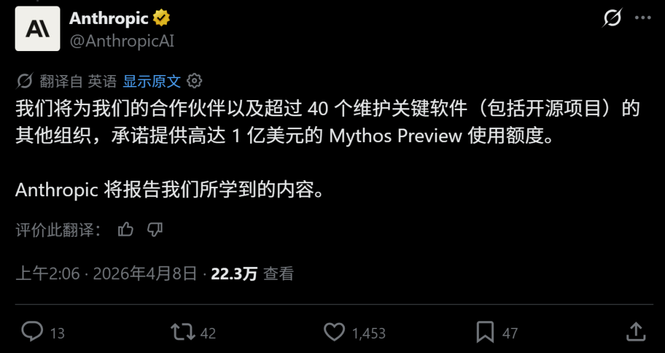Click the Anthropic profile avatar

tap(38, 28)
